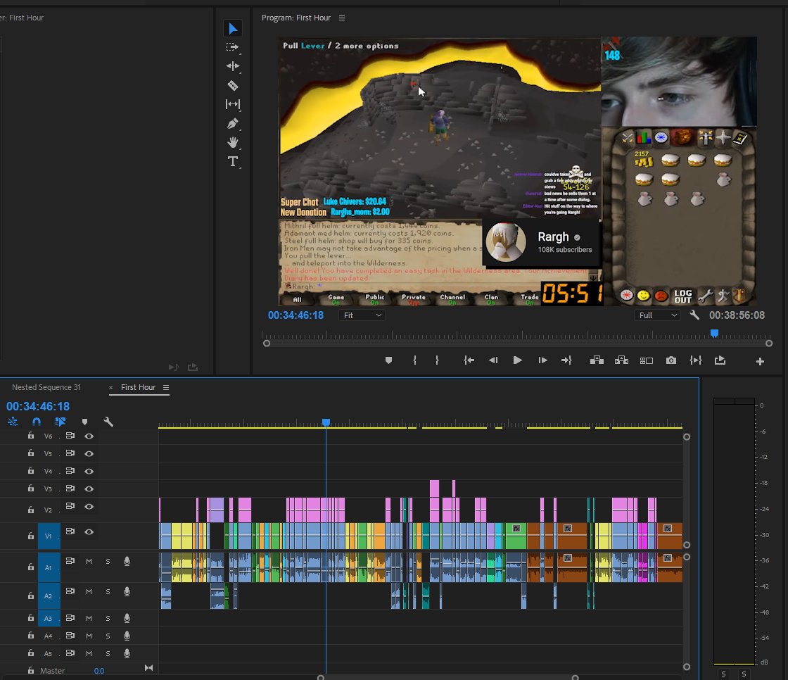The width and height of the screenshot is (788, 680).
Task: Click Add Marker in Program monitor
Action: click(x=388, y=360)
